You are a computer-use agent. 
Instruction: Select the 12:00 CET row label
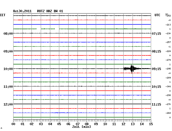pos(8,104)
